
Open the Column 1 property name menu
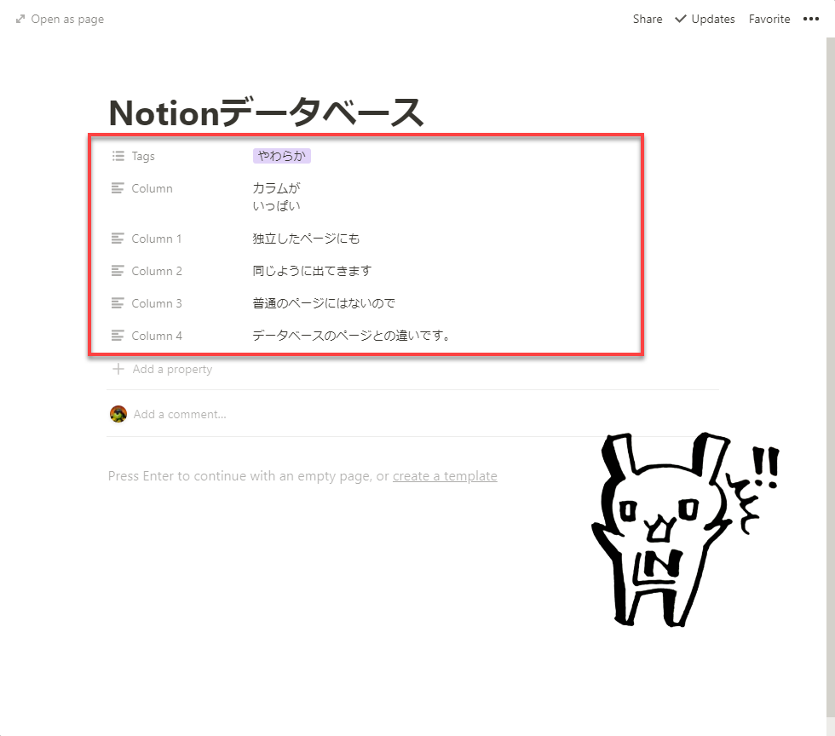[x=157, y=239]
